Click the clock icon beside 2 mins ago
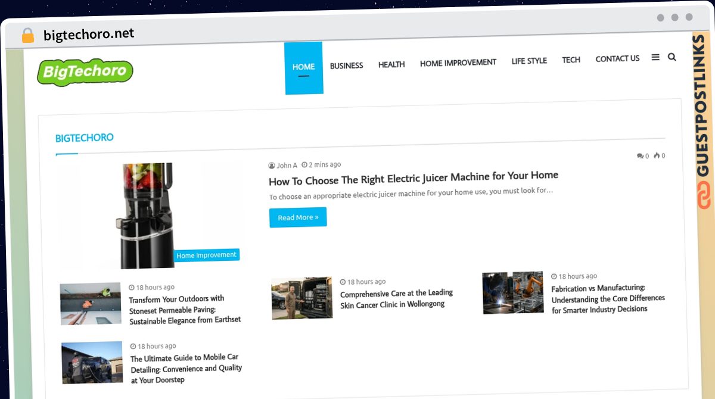Screen dimensions: 715x399 click(304, 164)
